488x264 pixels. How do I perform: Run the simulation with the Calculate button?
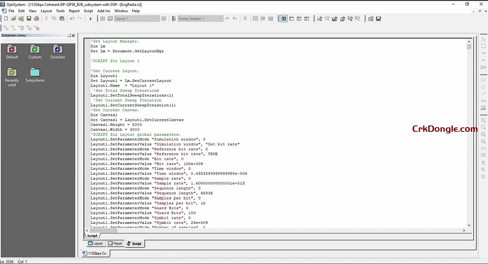(91, 19)
